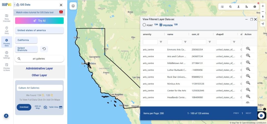Click the reset districts undo icon
Viewport: 267px width, 124px height.
(44, 49)
